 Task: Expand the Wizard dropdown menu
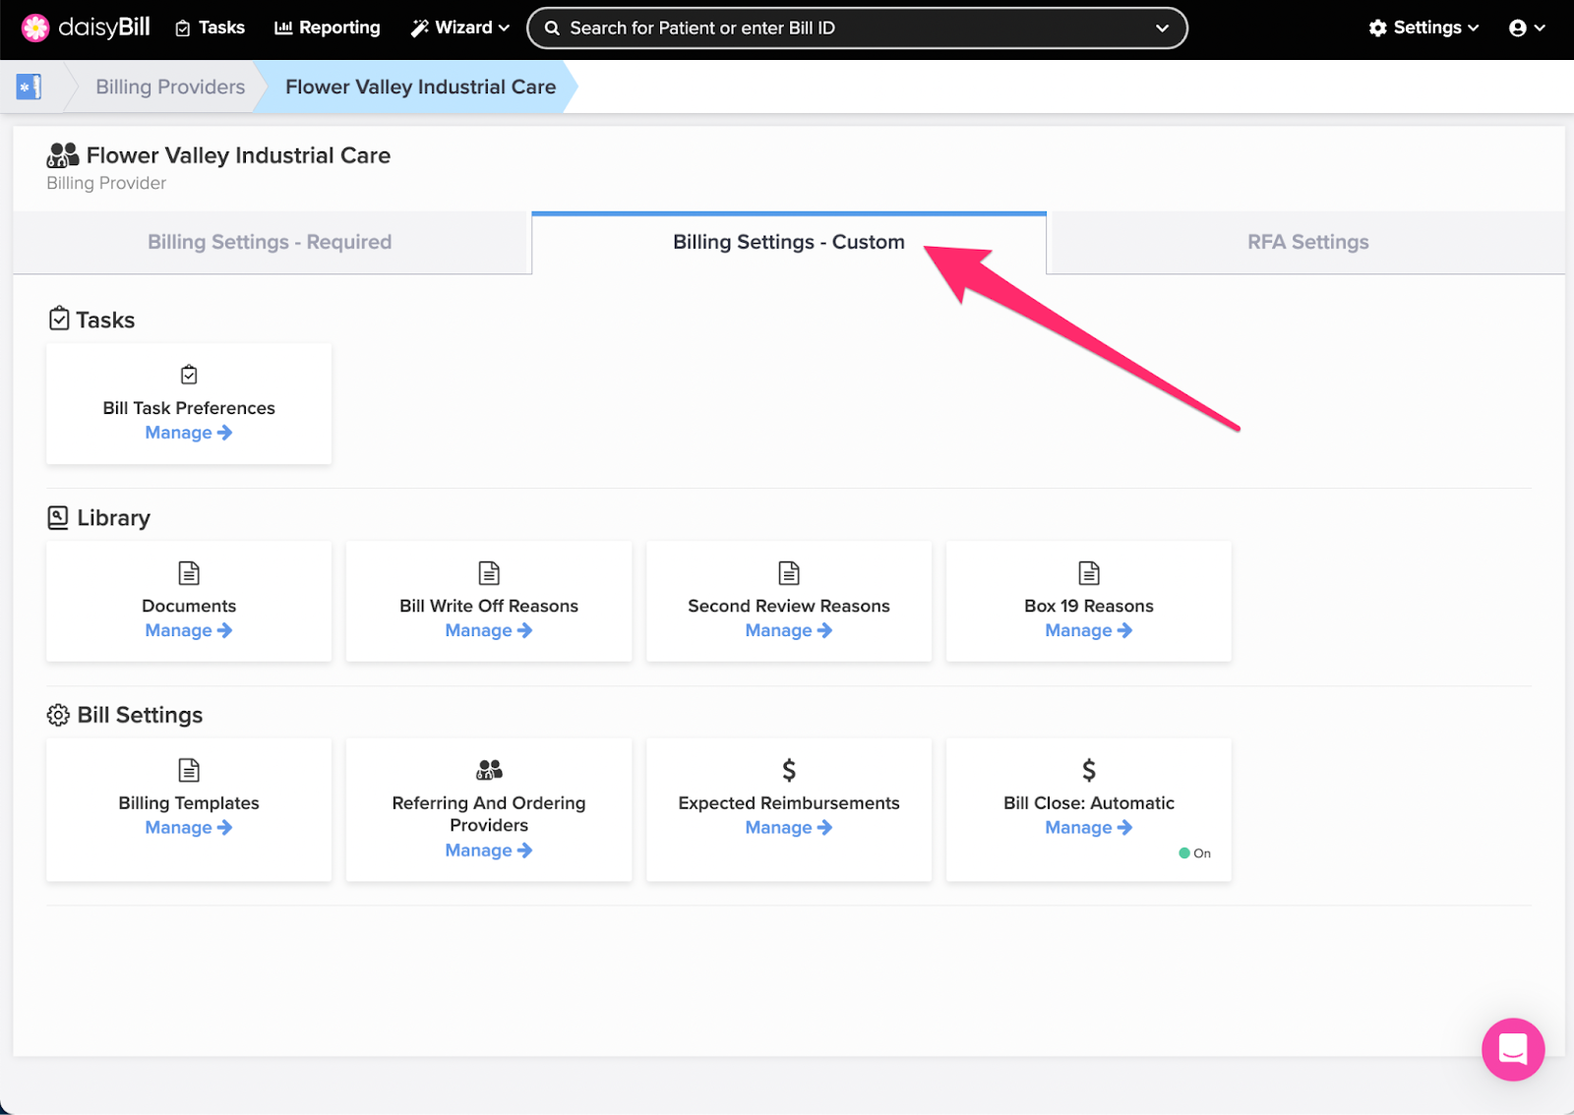click(x=460, y=28)
